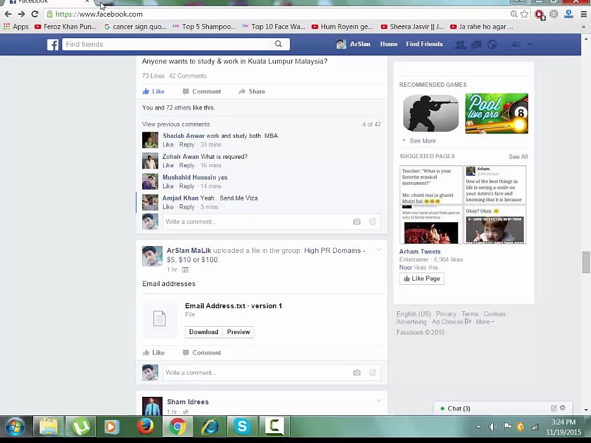Screen dimensions: 591x443
Task: Open Sheera Jasvir bookmark
Action: 412,26
